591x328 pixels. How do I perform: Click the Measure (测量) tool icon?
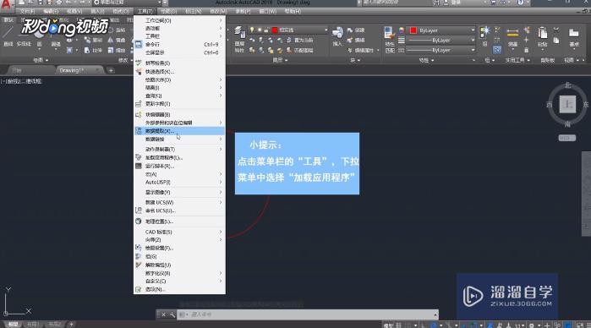click(x=512, y=34)
